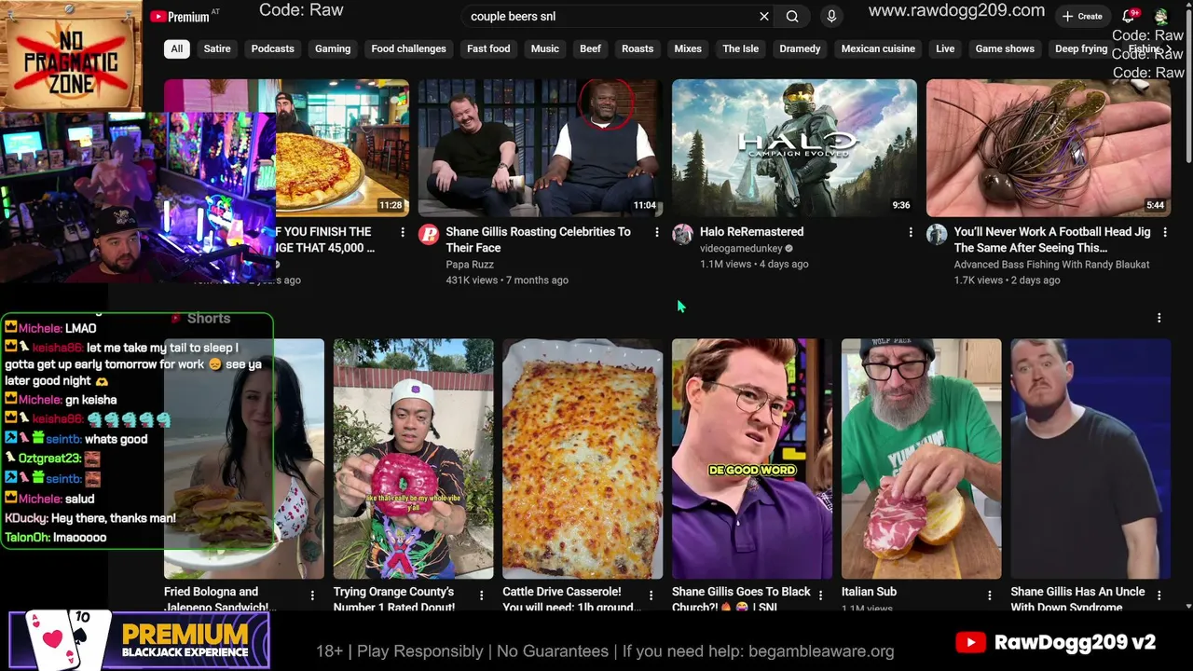Select the Music filter chip
1193x671 pixels.
tap(545, 48)
